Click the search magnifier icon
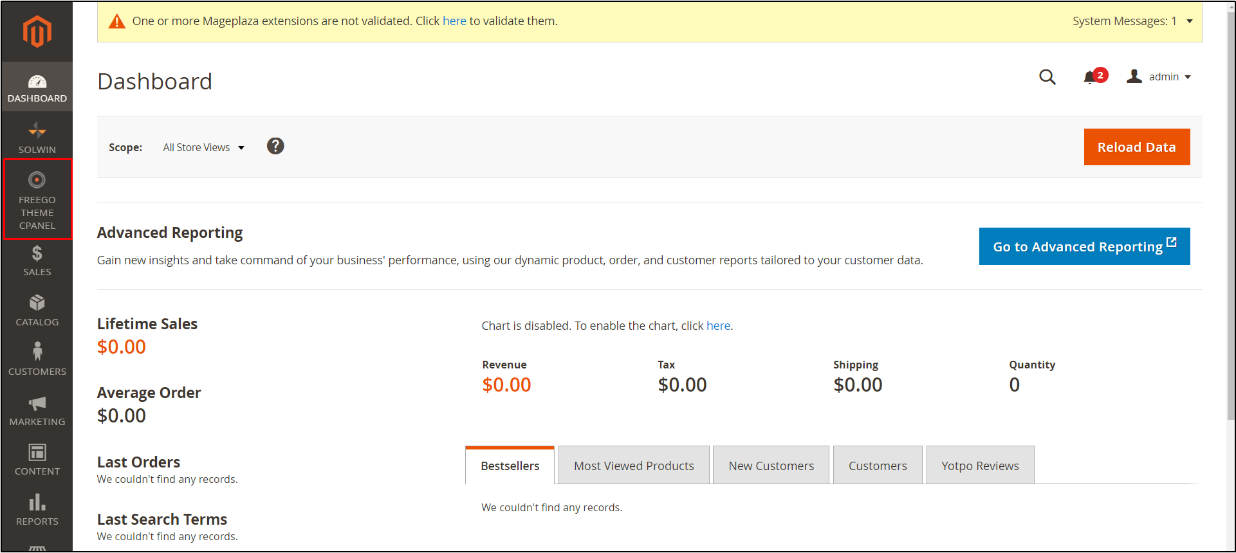This screenshot has height=553, width=1236. [1047, 77]
